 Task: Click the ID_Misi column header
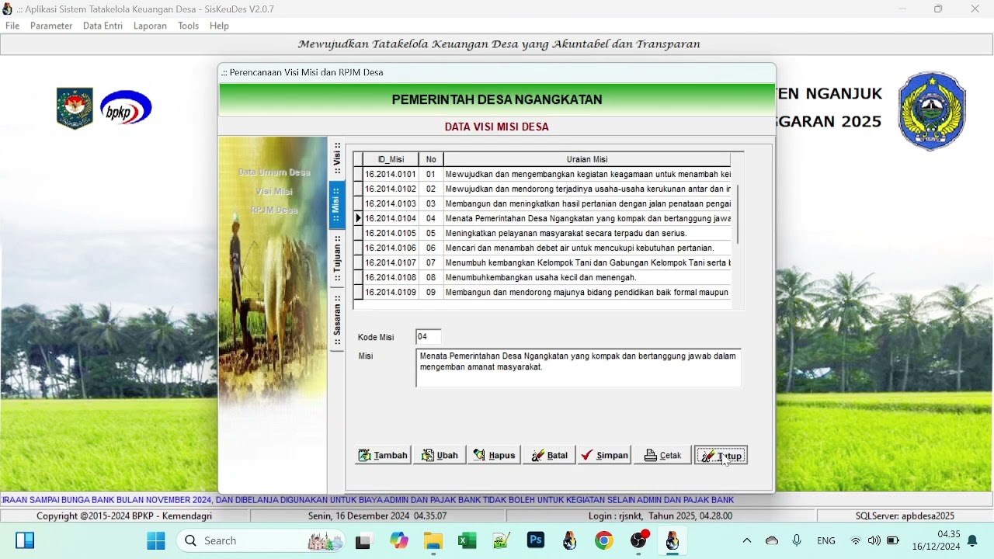pos(391,159)
